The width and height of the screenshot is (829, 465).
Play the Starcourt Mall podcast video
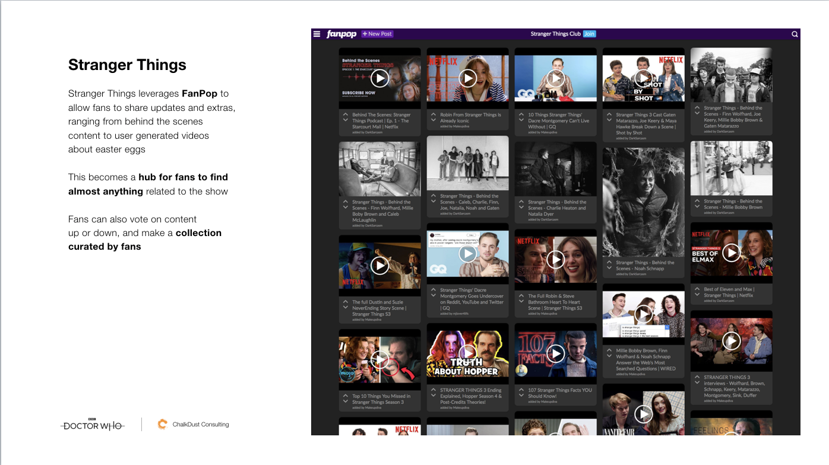point(379,78)
